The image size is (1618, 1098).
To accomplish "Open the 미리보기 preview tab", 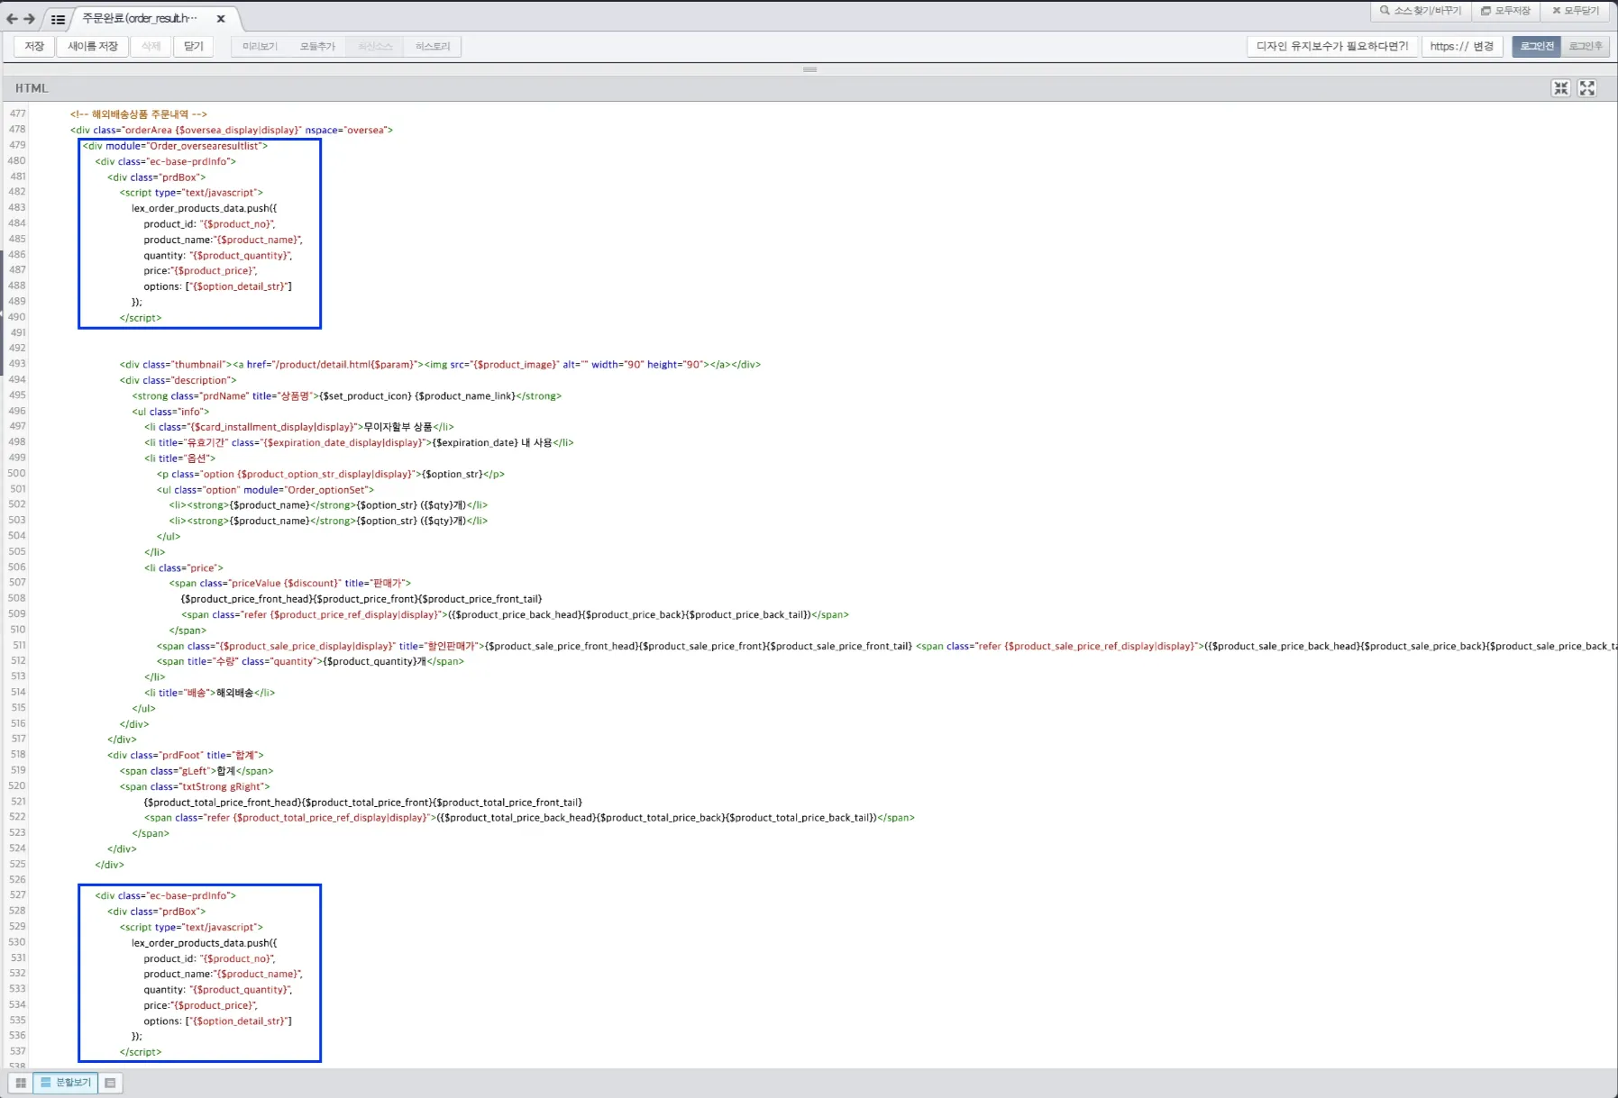I will [x=260, y=46].
